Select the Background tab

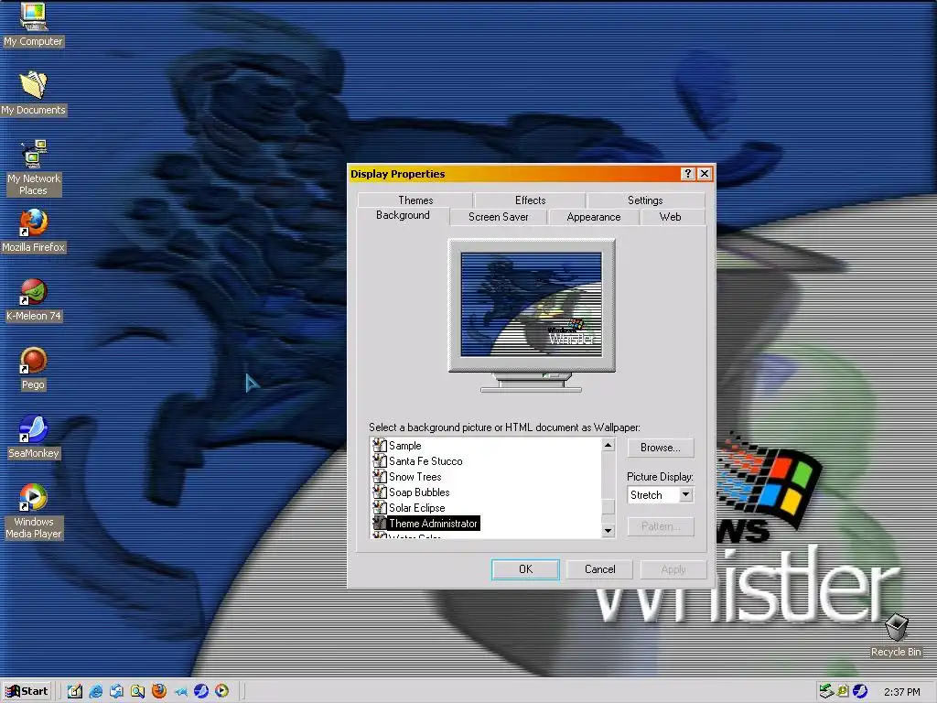(x=403, y=215)
